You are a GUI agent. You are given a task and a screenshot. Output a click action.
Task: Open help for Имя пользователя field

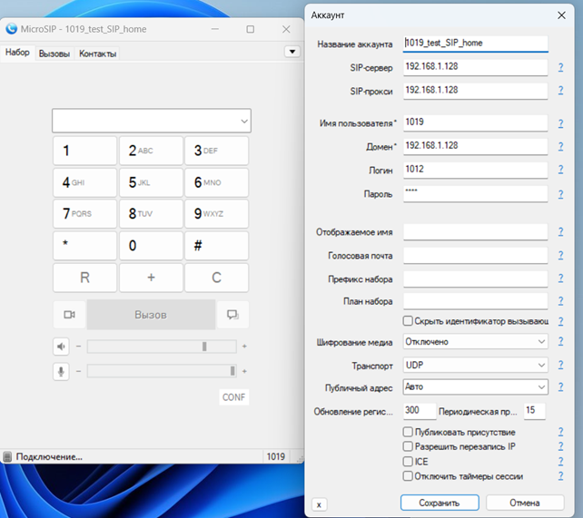(560, 123)
